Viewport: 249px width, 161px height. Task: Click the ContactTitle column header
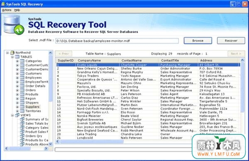click(x=178, y=60)
